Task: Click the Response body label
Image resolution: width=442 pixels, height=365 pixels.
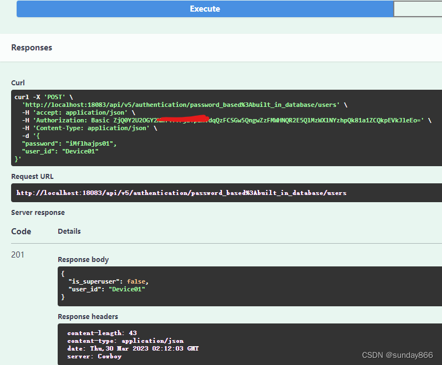Action: click(83, 259)
